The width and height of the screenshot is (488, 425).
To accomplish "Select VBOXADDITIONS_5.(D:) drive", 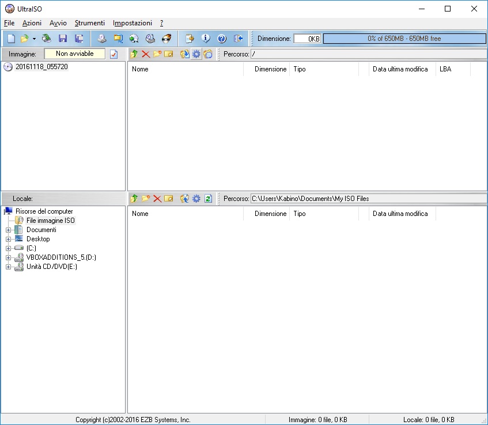I will pos(61,257).
